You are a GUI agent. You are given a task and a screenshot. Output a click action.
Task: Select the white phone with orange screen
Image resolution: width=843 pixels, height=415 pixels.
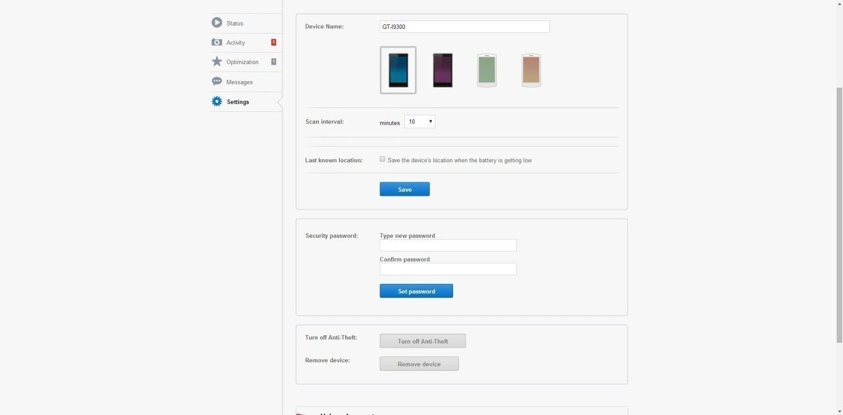click(x=531, y=70)
